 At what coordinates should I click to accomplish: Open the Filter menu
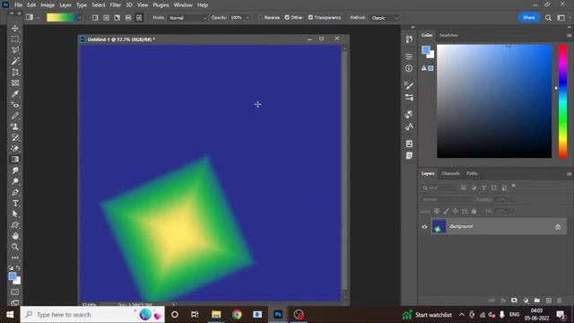pos(116,5)
